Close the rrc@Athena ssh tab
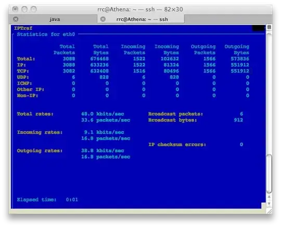The width and height of the screenshot is (281, 227). pyautogui.click(x=103, y=19)
